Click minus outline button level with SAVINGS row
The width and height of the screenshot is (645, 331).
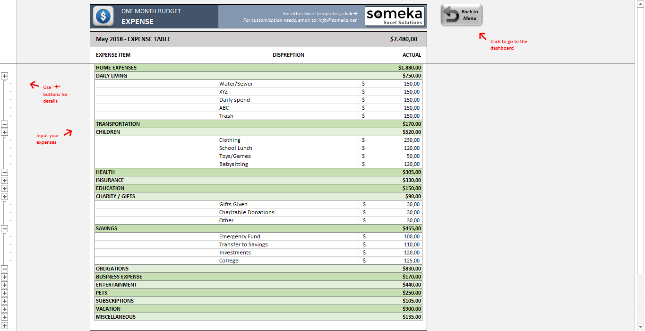[5, 228]
